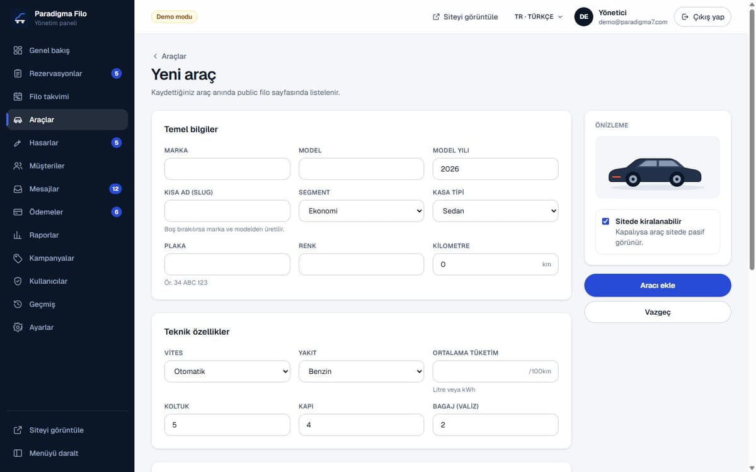Open Rezervasyonlar from the sidebar menu
Viewport: 756px width, 472px height.
(x=67, y=74)
